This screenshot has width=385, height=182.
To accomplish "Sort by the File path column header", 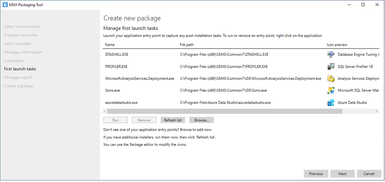I will click(187, 45).
